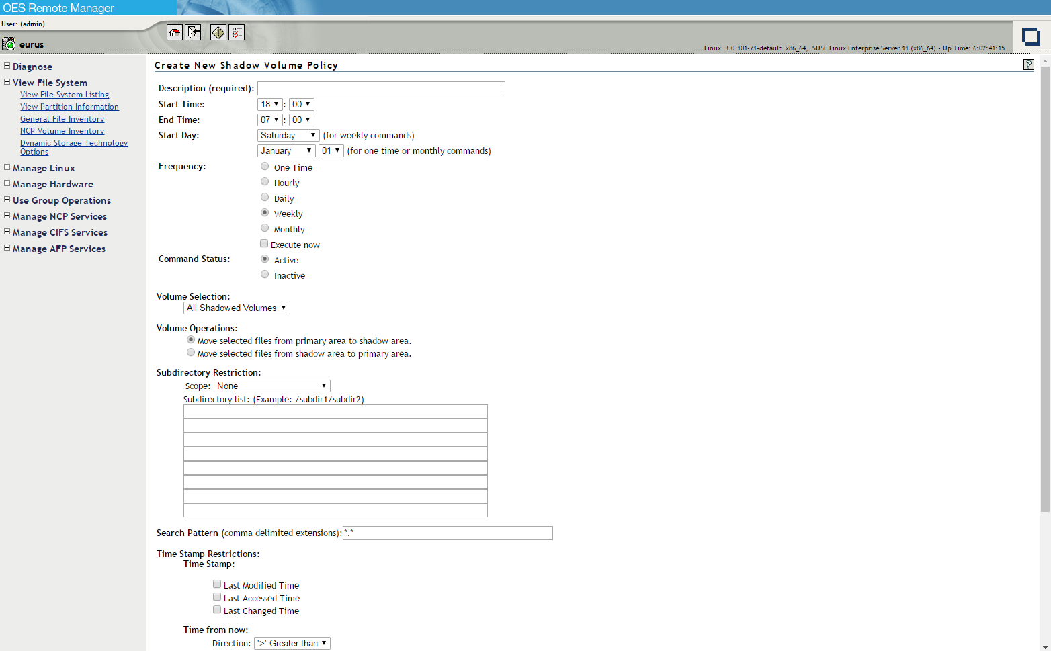Open the Start Day weekday dropdown
The image size is (1051, 651).
tap(288, 135)
